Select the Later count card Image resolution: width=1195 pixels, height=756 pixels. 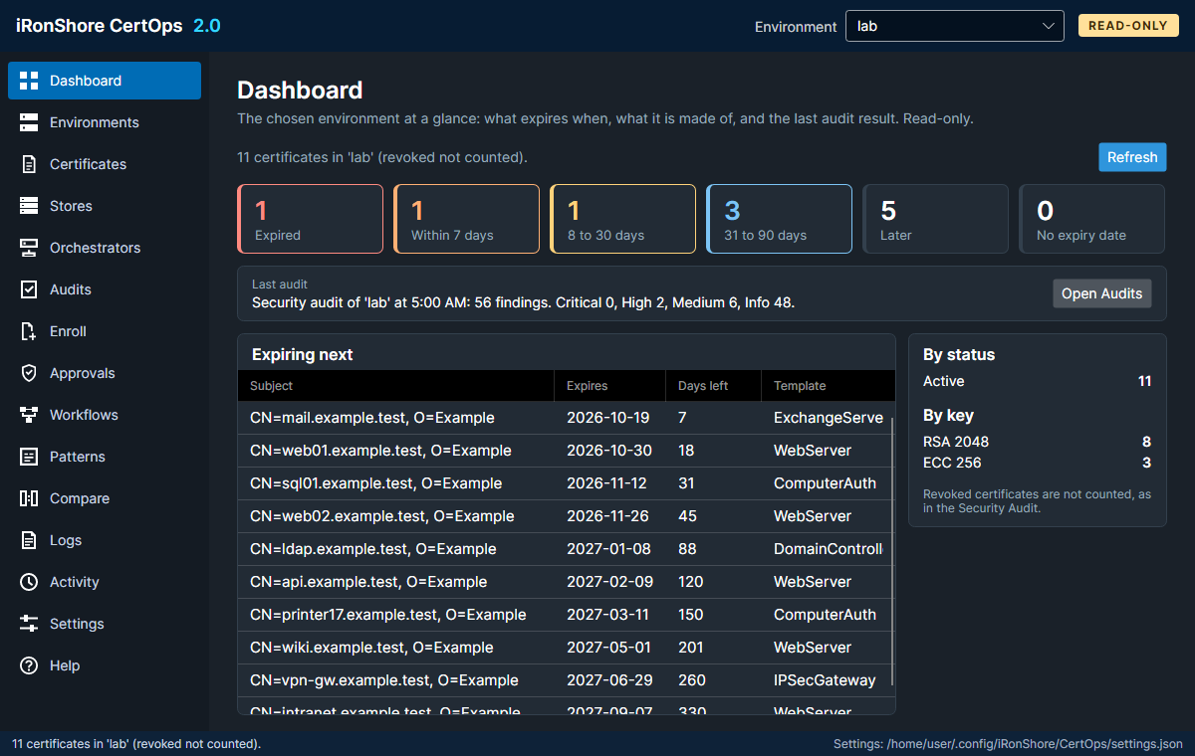[935, 219]
